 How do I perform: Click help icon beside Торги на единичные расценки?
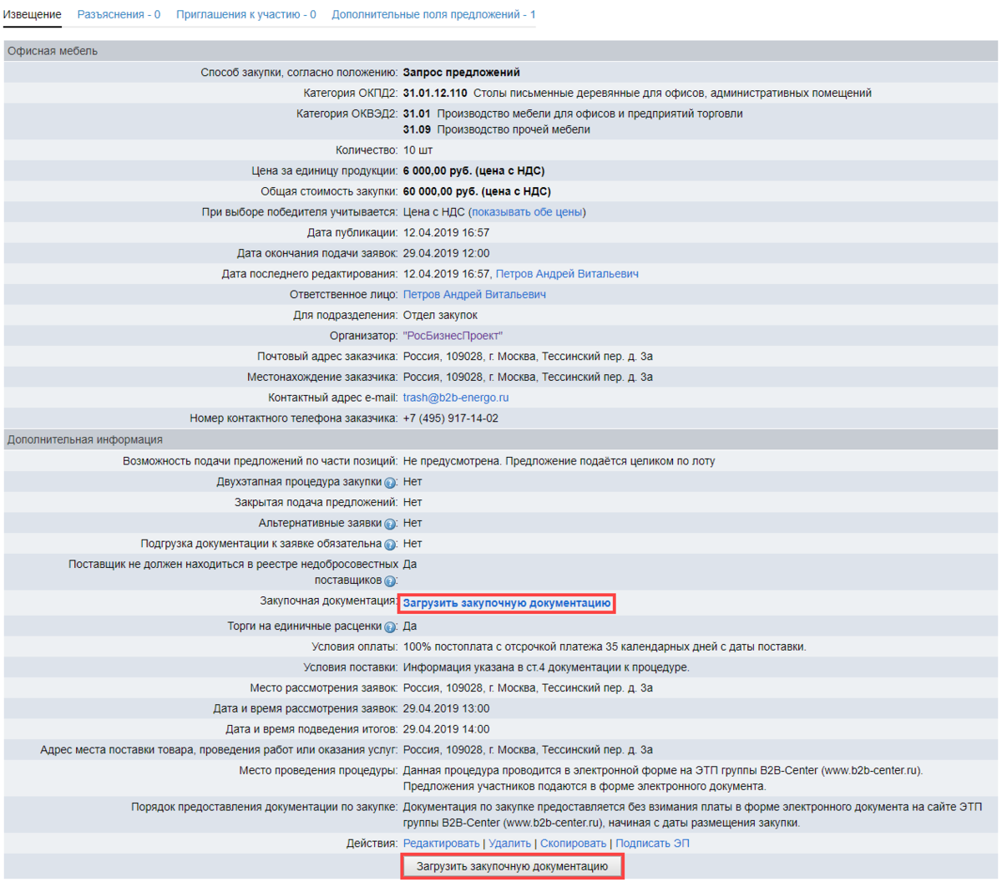click(x=389, y=627)
